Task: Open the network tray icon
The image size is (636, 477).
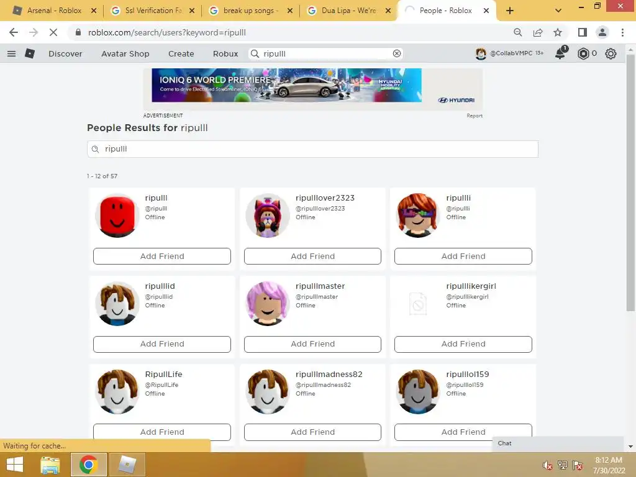Action: click(562, 465)
